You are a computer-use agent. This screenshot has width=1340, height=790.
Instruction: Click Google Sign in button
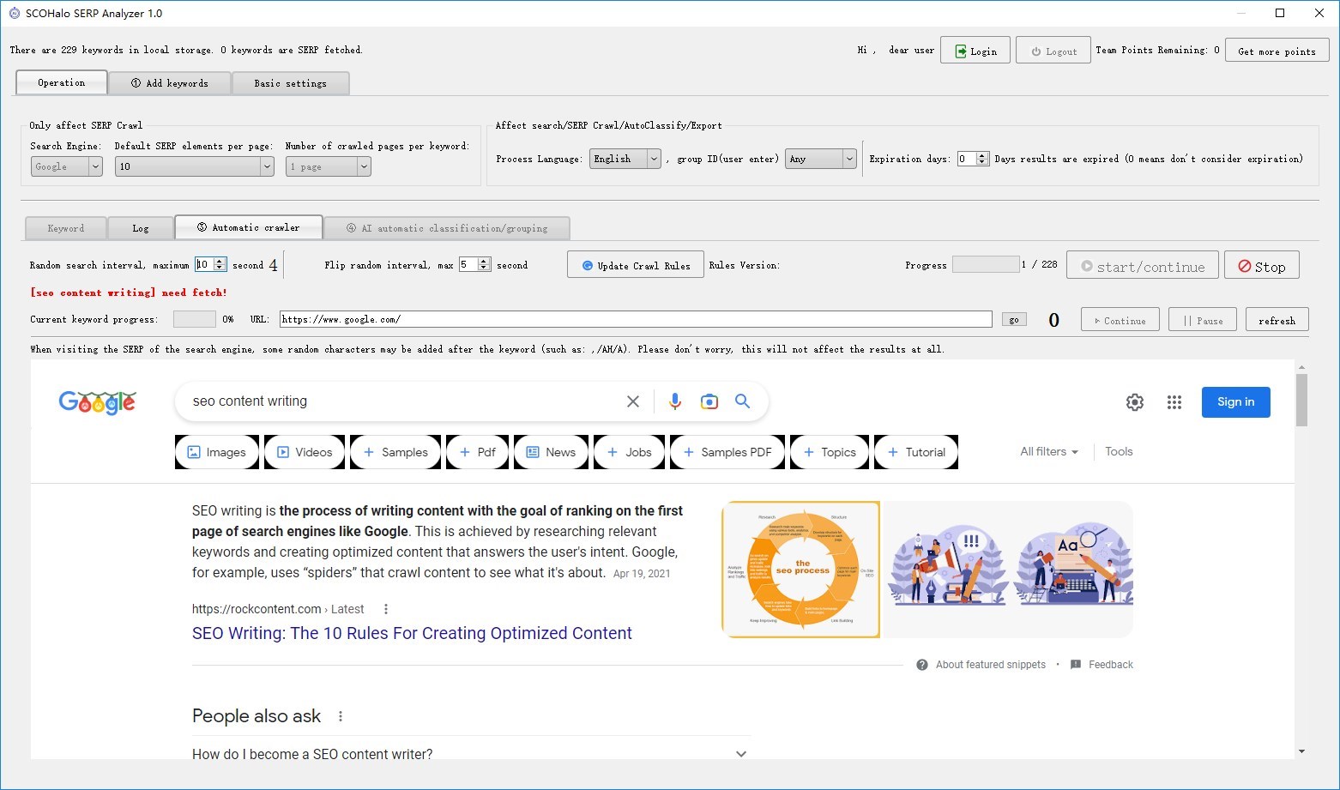[1235, 401]
